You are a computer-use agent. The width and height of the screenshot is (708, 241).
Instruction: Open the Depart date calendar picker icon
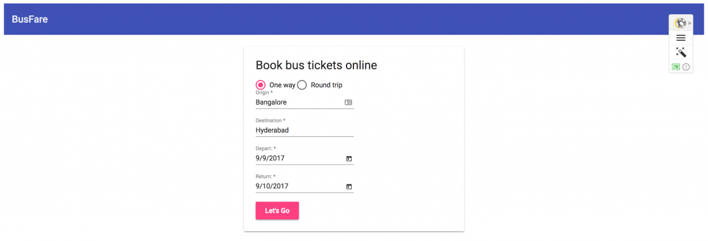point(348,159)
